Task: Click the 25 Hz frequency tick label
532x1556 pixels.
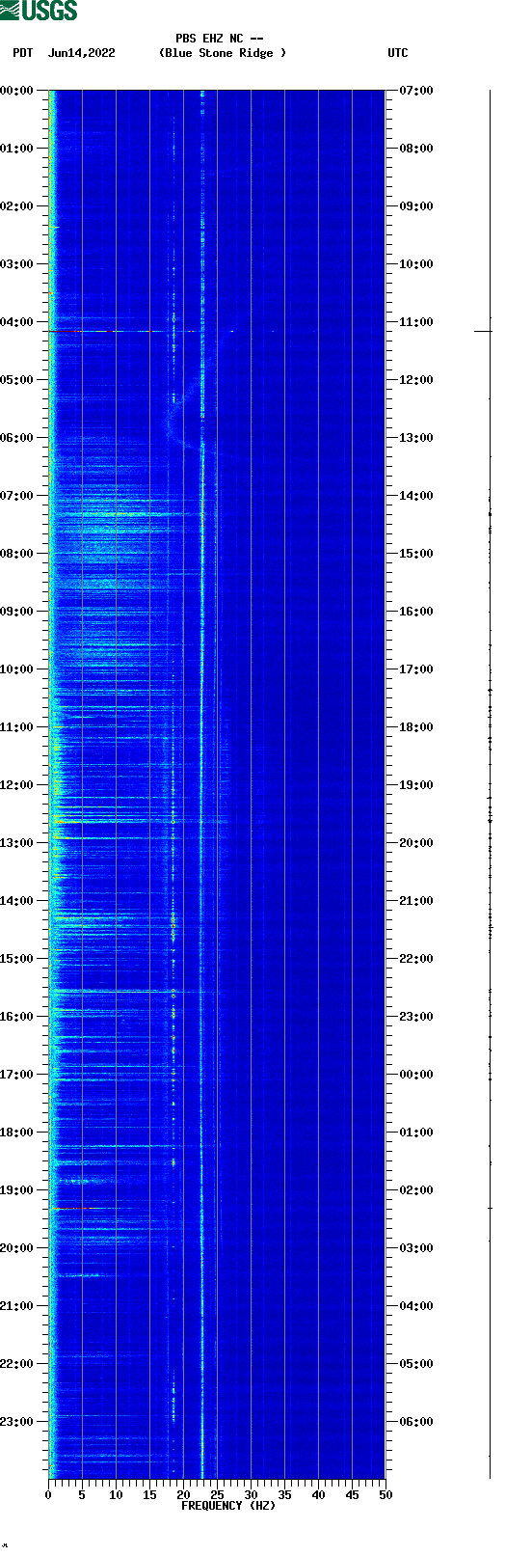Action: (217, 1495)
